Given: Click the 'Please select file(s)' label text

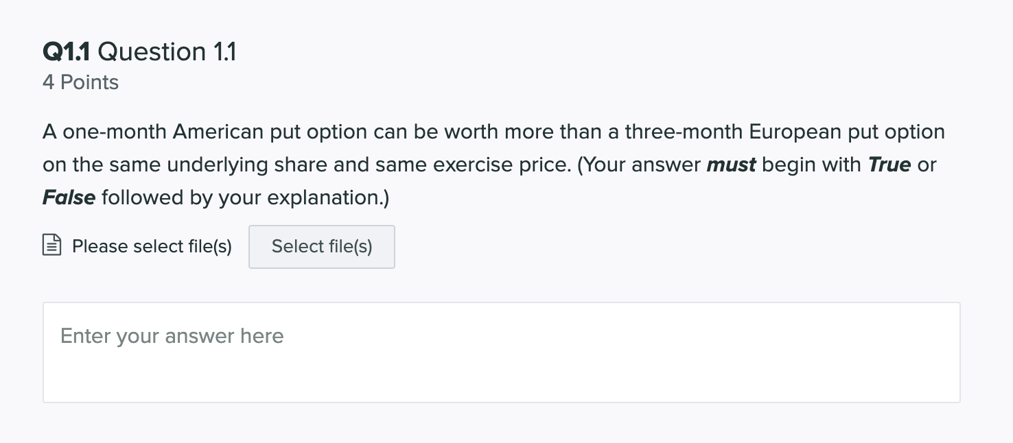Looking at the screenshot, I should [151, 246].
